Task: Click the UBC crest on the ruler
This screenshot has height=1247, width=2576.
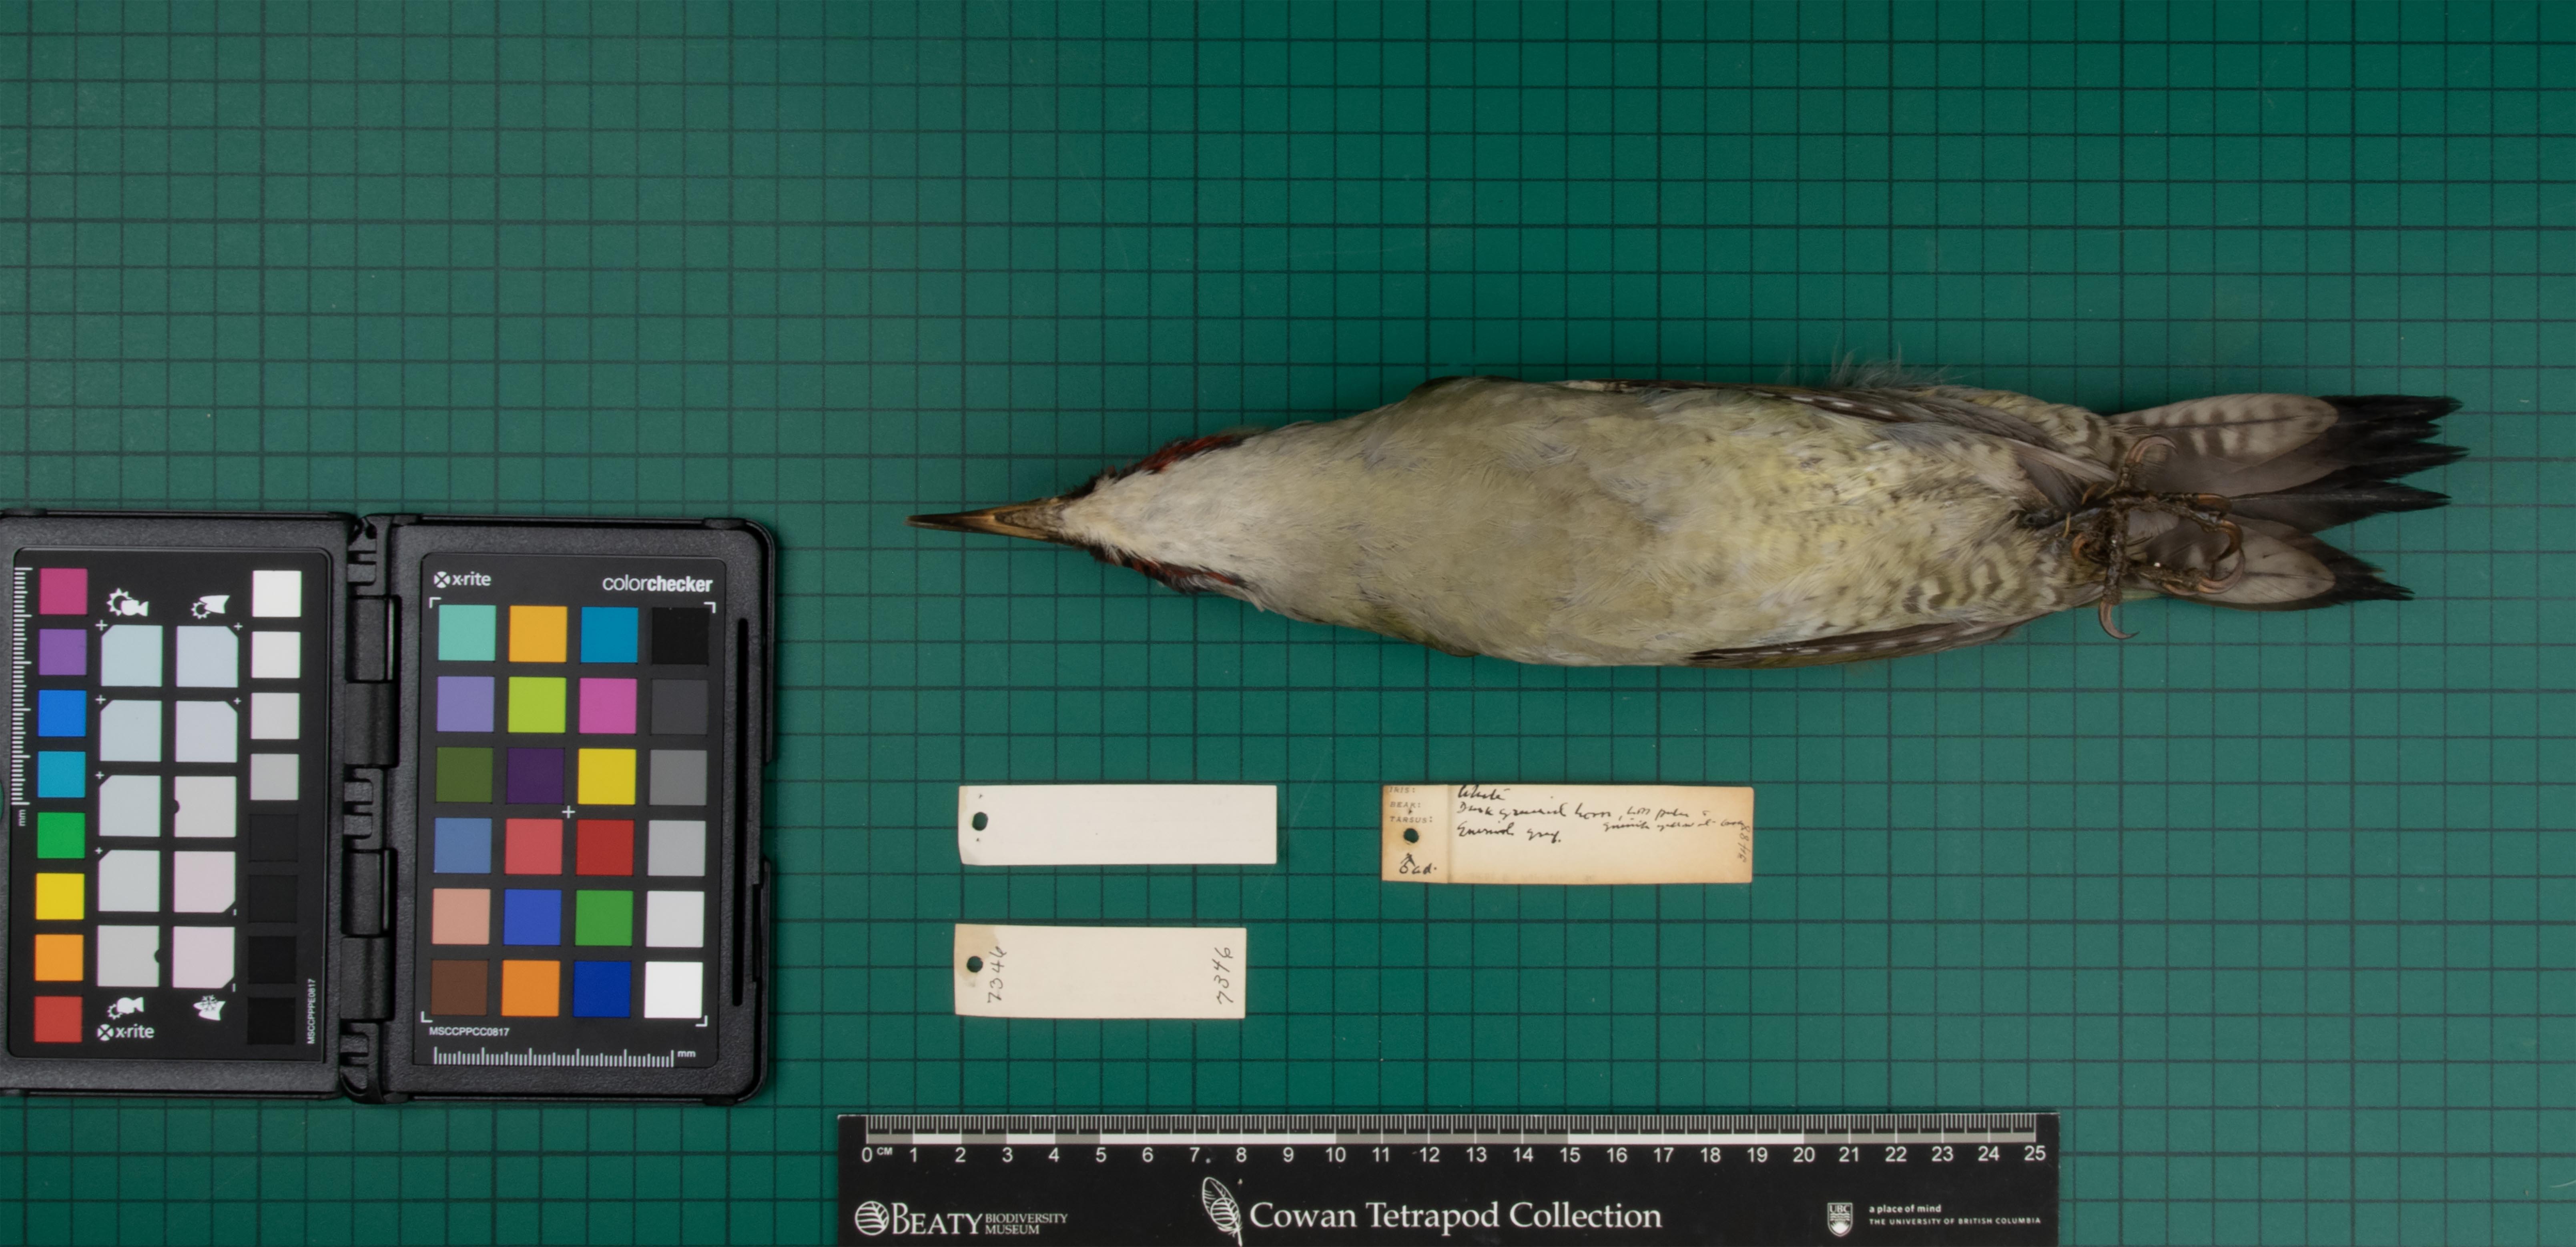Action: (x=1840, y=1218)
